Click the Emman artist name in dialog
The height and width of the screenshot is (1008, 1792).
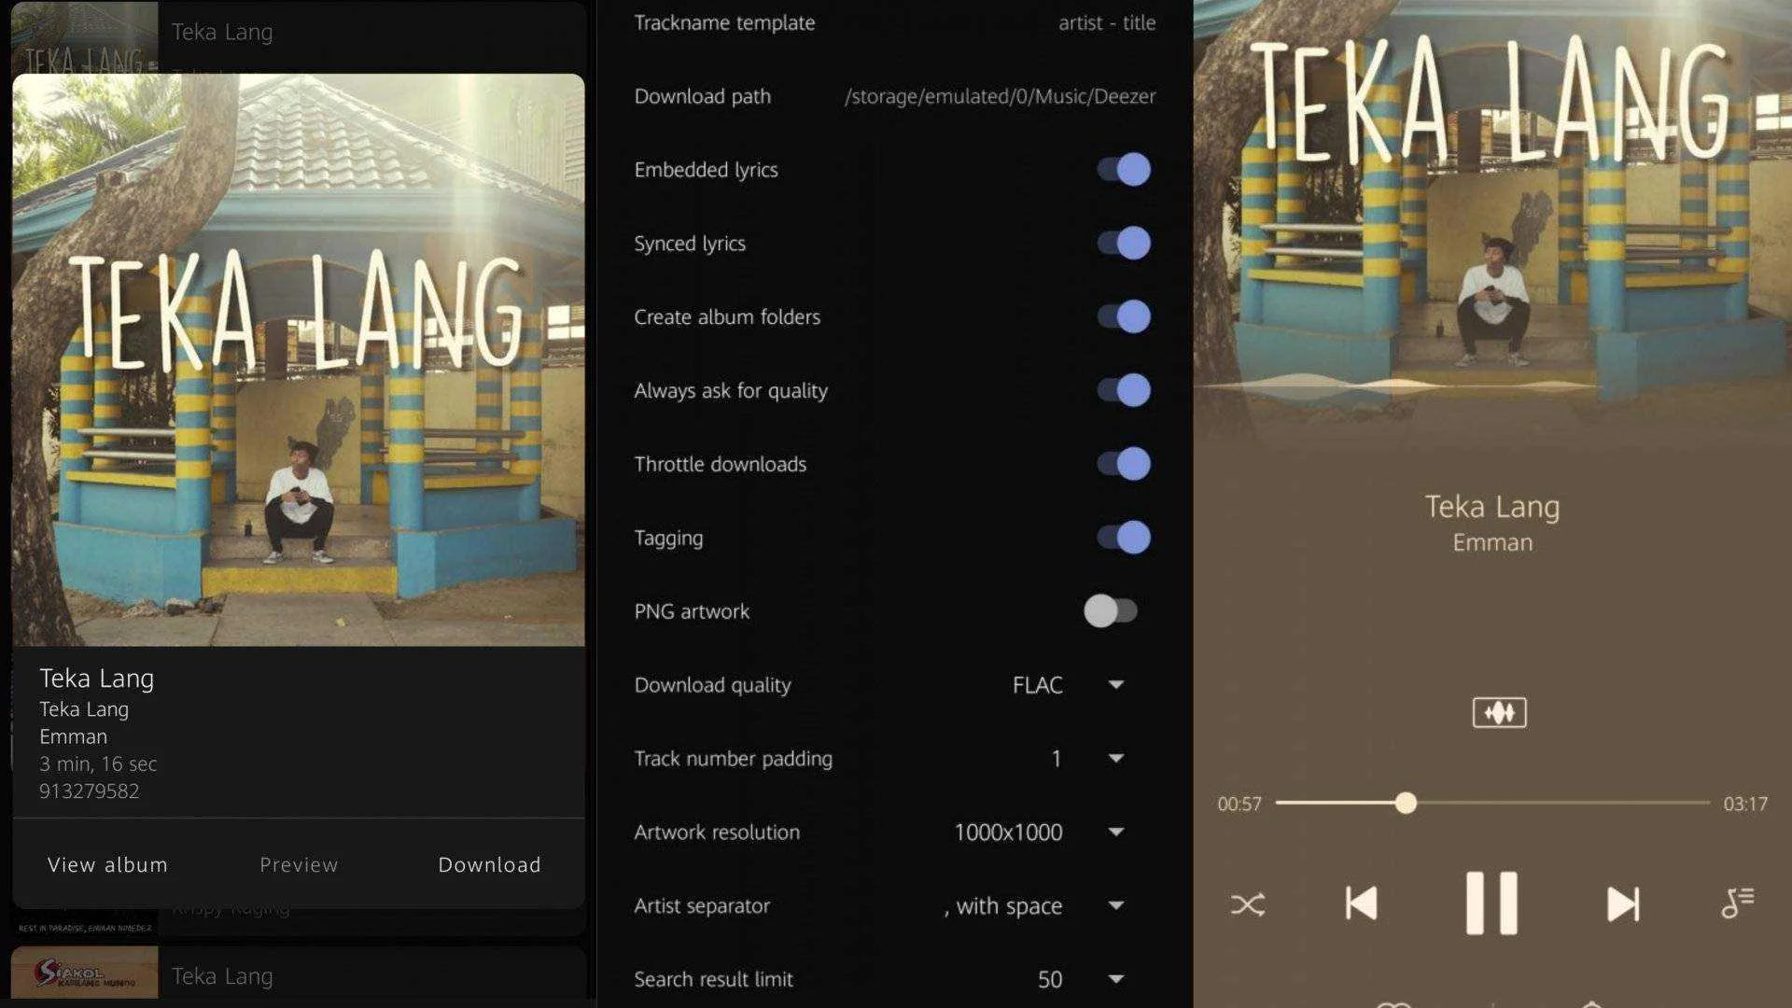pos(73,736)
